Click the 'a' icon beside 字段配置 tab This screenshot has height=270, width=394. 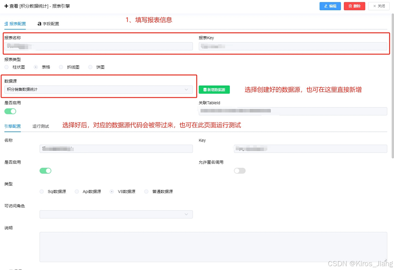click(x=39, y=24)
